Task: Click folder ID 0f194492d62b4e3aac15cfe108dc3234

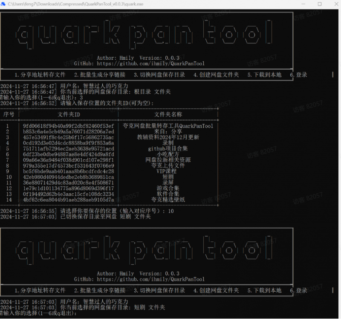Action: pos(69,194)
